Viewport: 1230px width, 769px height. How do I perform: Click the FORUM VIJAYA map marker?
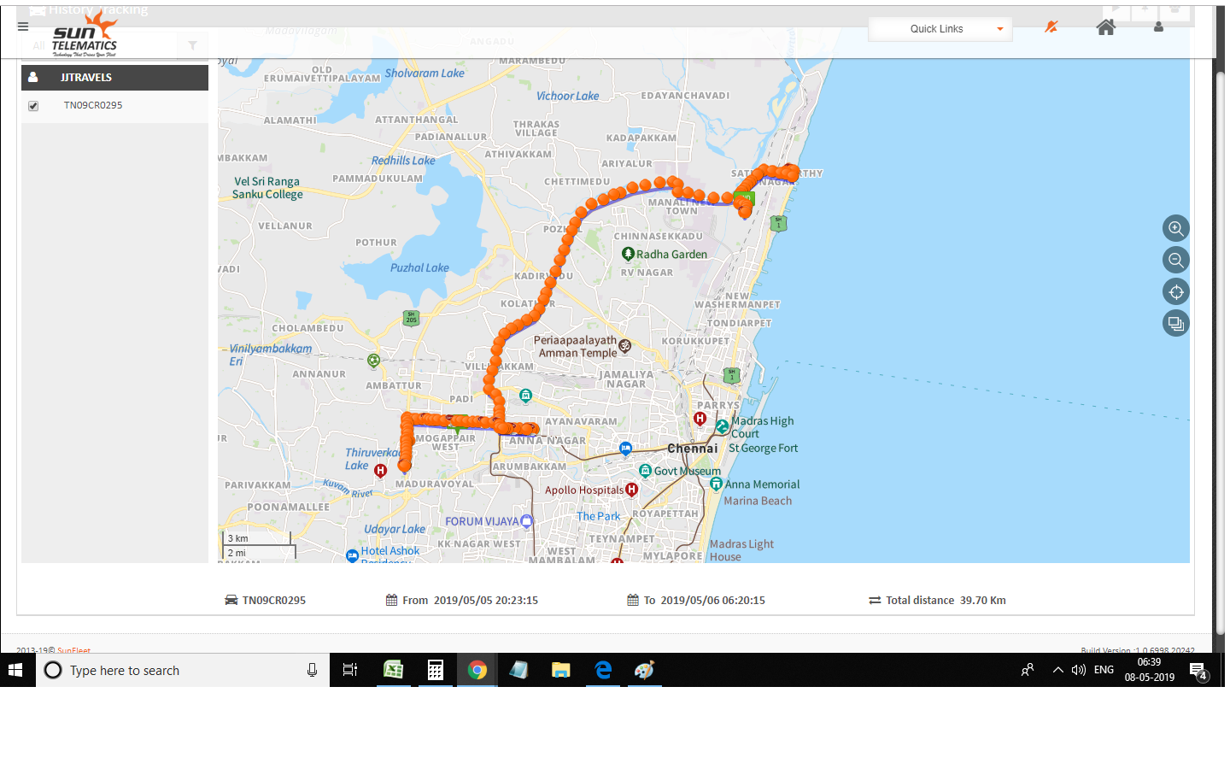[526, 521]
